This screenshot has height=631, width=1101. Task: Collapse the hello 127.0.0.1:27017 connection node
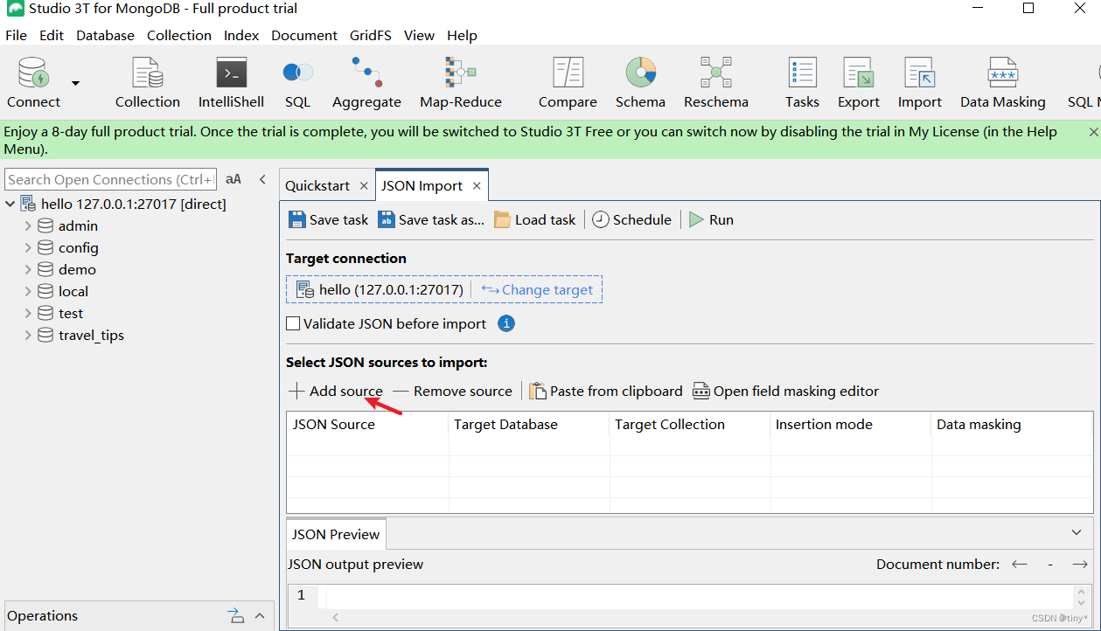(10, 204)
